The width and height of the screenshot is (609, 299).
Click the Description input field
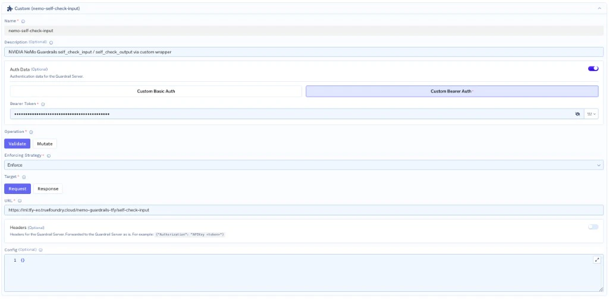[x=304, y=52]
